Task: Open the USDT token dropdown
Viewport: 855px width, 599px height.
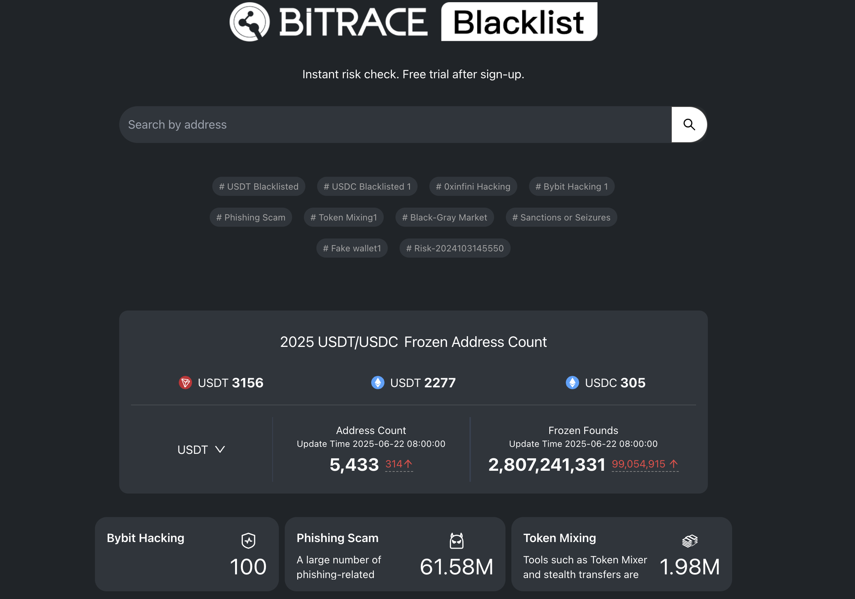Action: (201, 449)
